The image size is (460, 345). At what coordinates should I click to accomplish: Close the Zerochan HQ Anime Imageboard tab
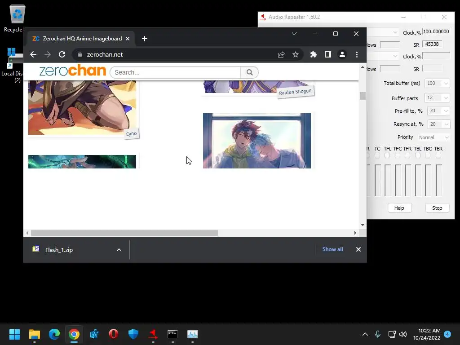[x=128, y=39]
